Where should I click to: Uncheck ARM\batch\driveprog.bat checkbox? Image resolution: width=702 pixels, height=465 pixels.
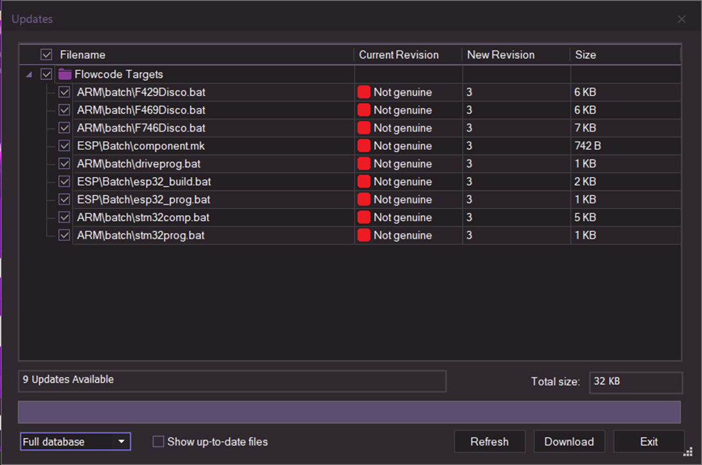pyautogui.click(x=65, y=163)
